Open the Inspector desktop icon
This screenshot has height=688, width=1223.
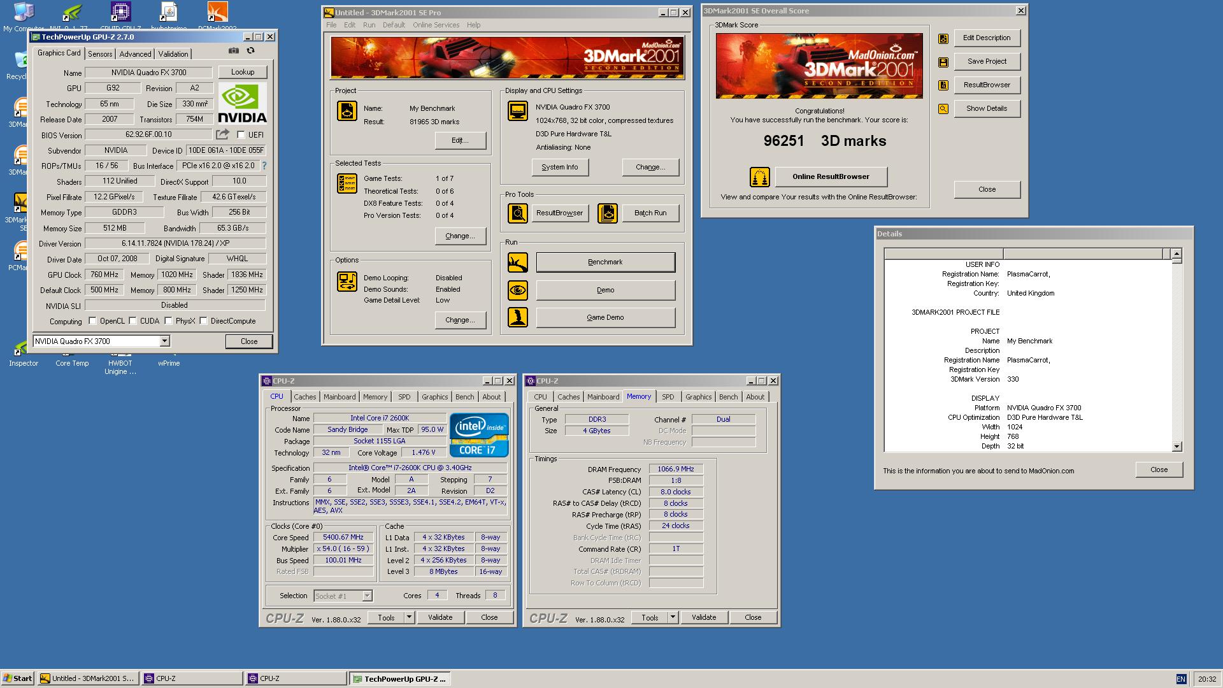(x=24, y=354)
